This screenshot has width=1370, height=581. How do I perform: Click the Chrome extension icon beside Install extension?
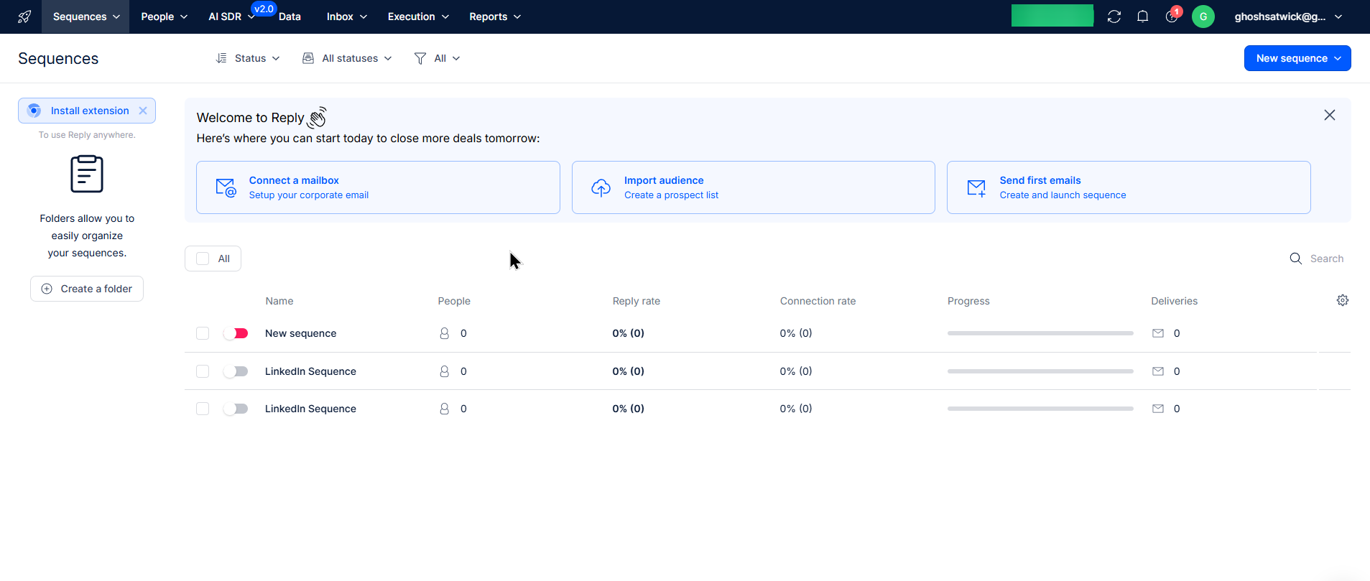point(34,111)
